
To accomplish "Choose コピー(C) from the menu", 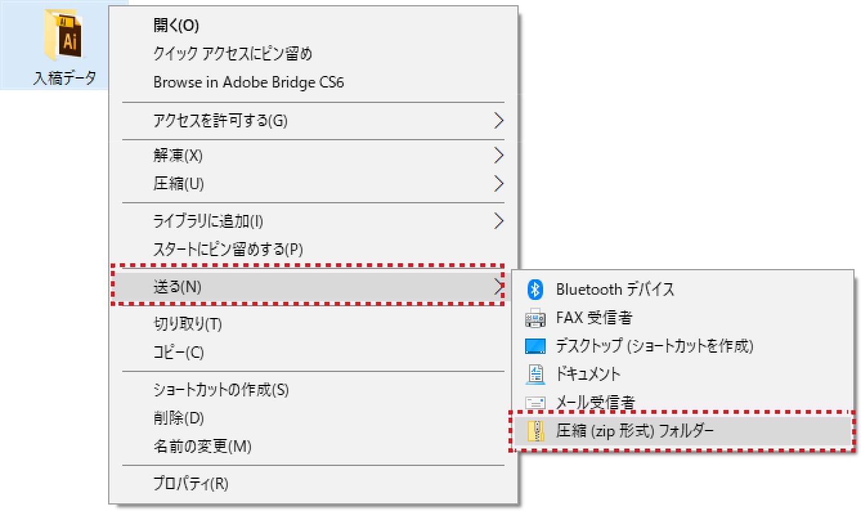I will click(178, 353).
